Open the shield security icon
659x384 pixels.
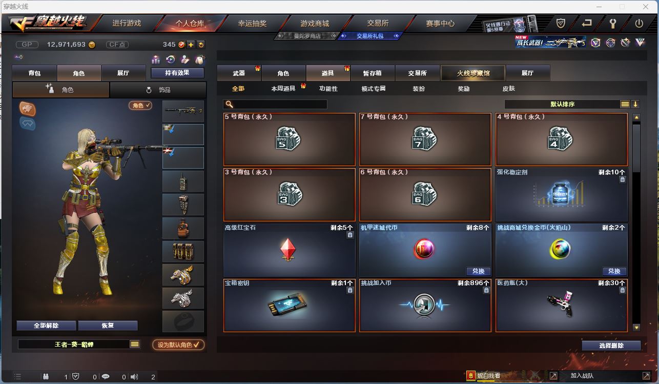(x=561, y=23)
